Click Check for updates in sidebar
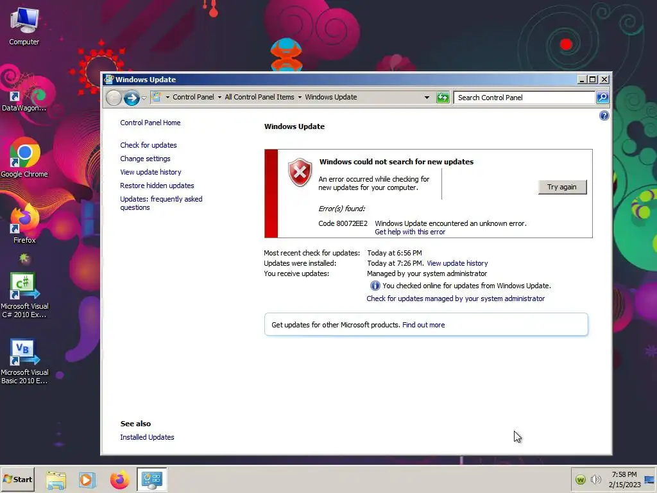The width and height of the screenshot is (657, 493). (148, 145)
